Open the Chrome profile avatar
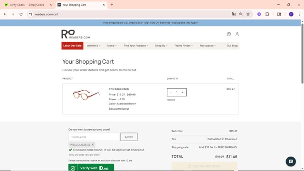The width and height of the screenshot is (304, 171). coord(291,14)
